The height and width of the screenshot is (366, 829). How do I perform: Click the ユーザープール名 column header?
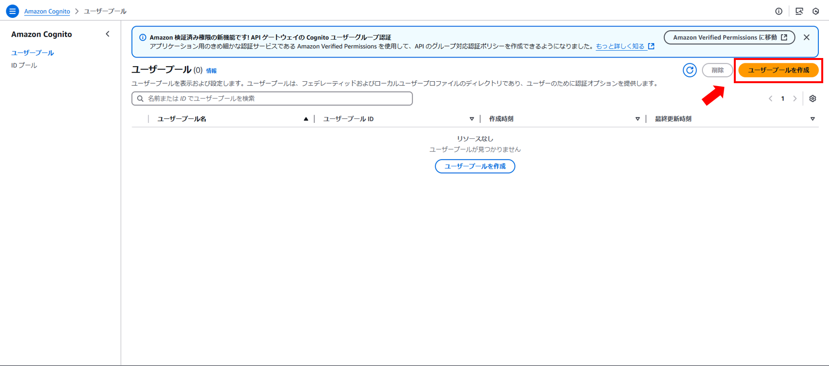[x=182, y=119]
